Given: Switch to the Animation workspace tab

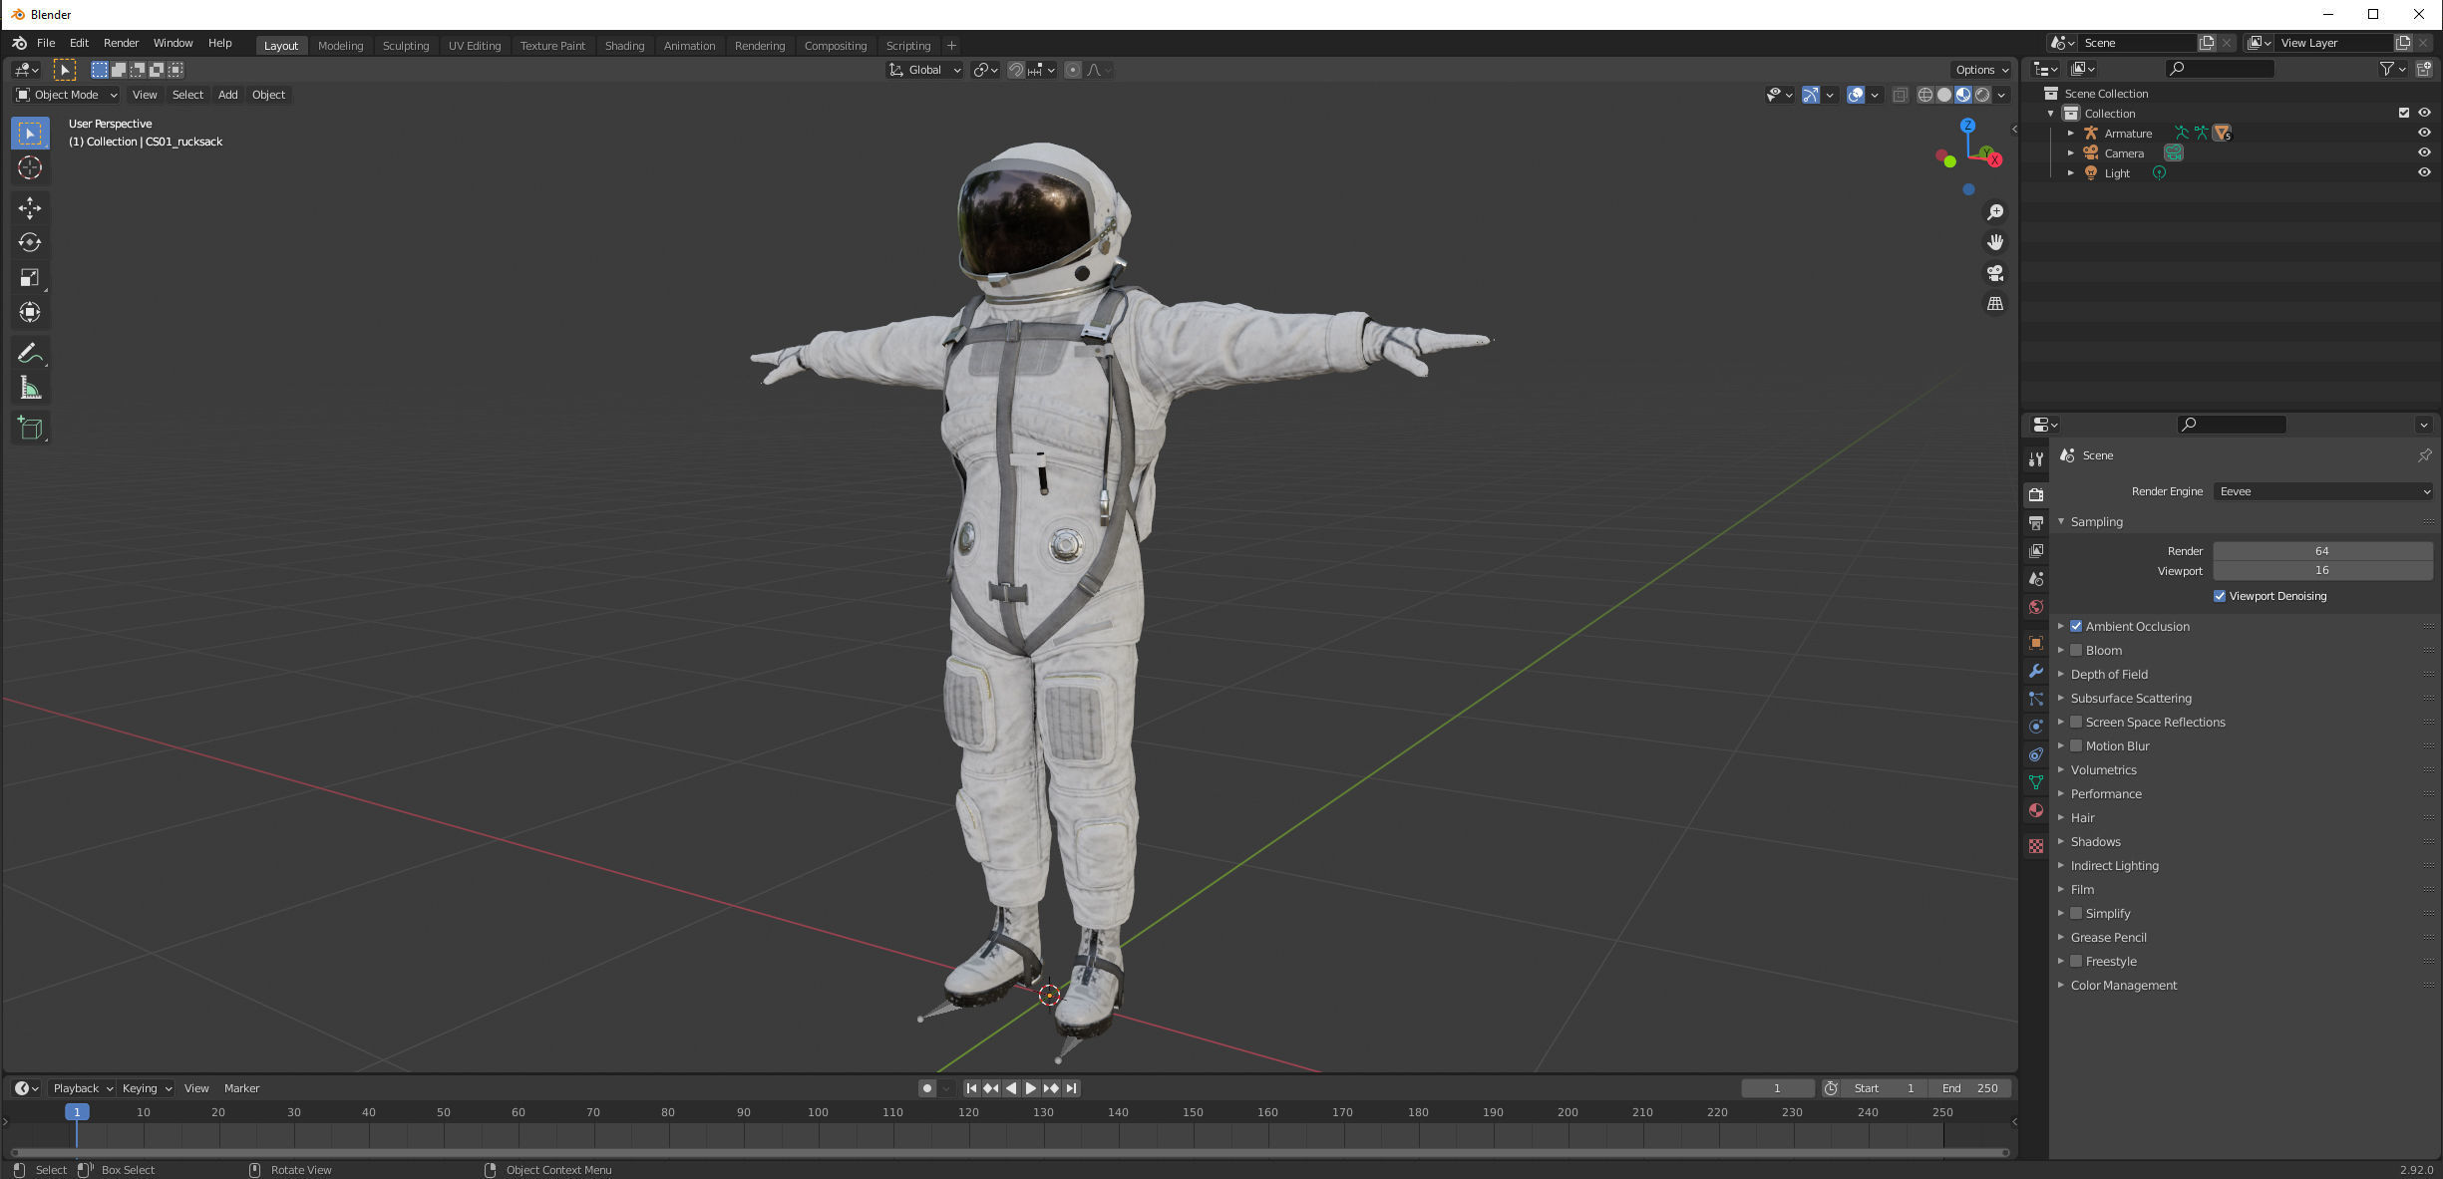Looking at the screenshot, I should coord(689,46).
